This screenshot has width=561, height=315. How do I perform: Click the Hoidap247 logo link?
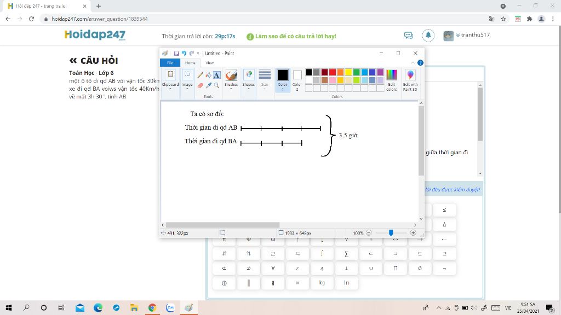(x=95, y=34)
